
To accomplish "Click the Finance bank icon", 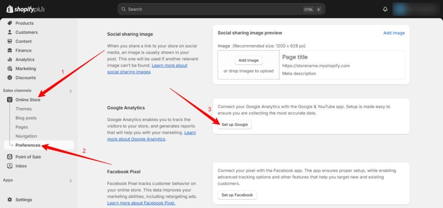I will 10,50.
